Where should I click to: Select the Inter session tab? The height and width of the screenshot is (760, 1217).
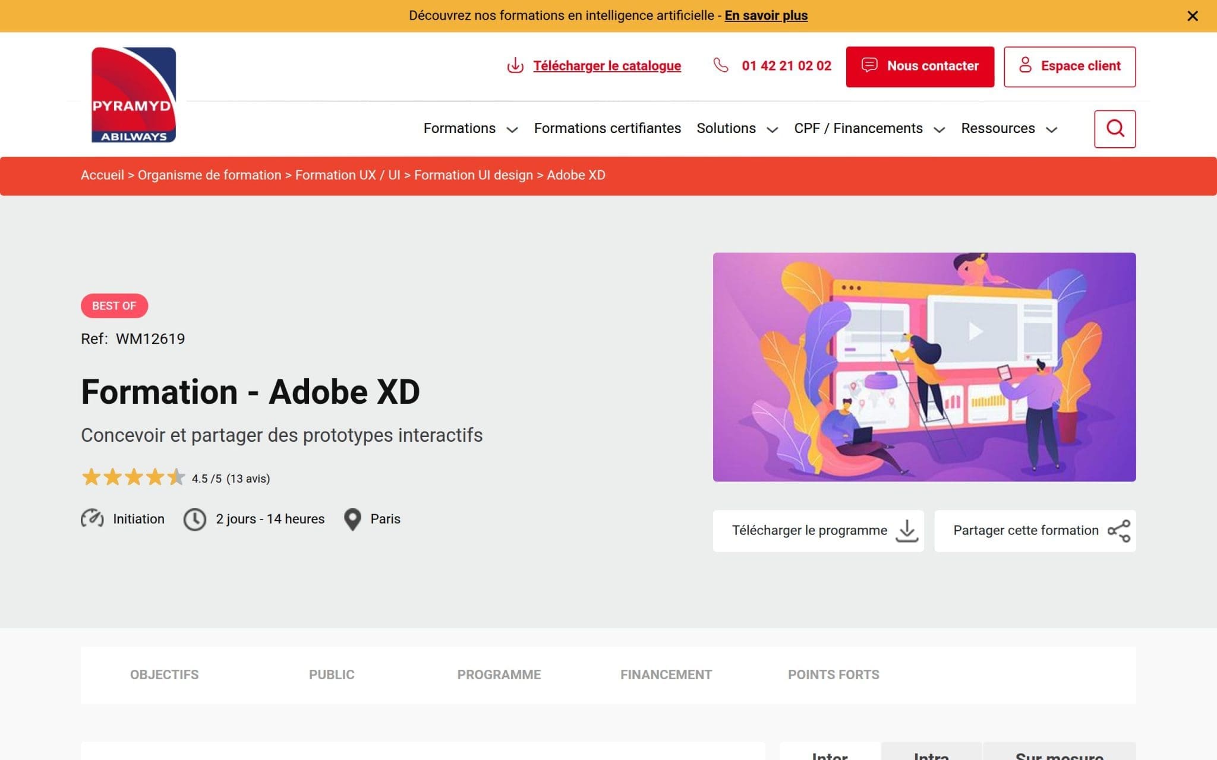tap(830, 752)
